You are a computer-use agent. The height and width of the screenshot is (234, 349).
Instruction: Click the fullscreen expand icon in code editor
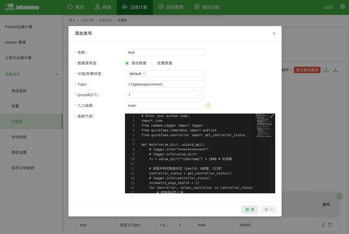[272, 116]
